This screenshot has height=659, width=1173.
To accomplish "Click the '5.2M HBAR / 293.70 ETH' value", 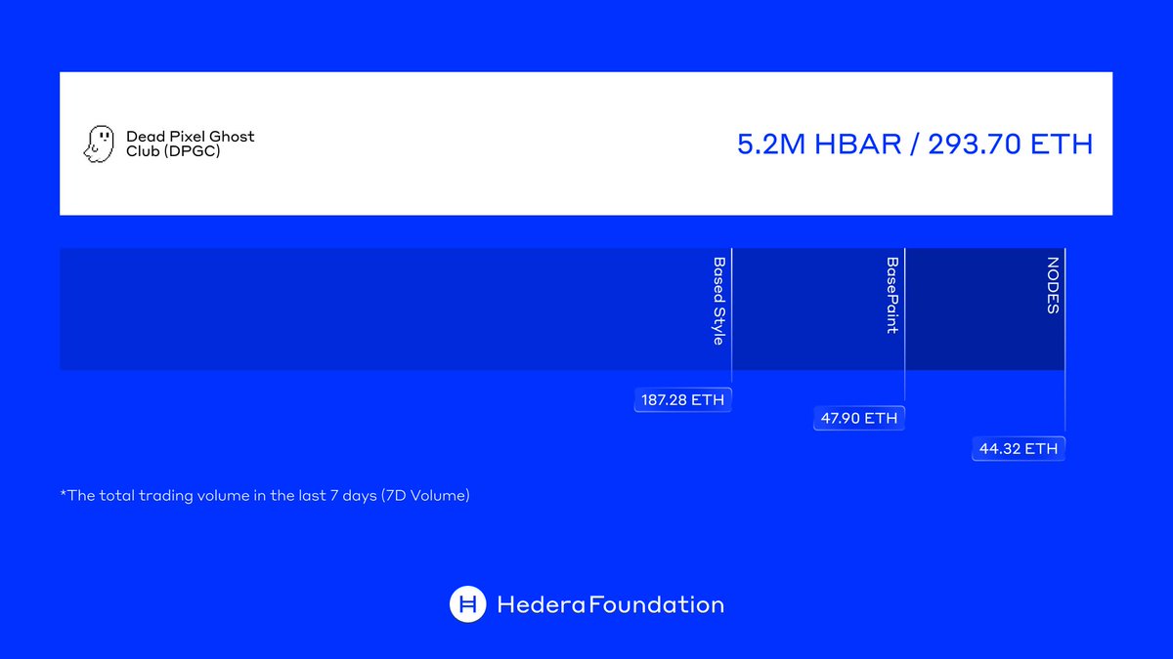I will point(915,144).
